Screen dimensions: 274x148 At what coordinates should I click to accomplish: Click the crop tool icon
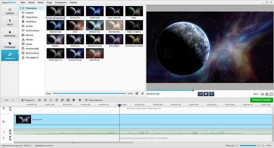click(45, 100)
